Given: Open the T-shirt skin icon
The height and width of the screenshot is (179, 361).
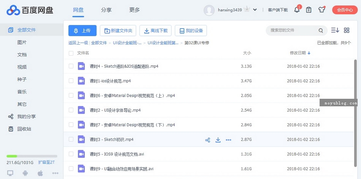Looking at the screenshot, I should click(321, 10).
